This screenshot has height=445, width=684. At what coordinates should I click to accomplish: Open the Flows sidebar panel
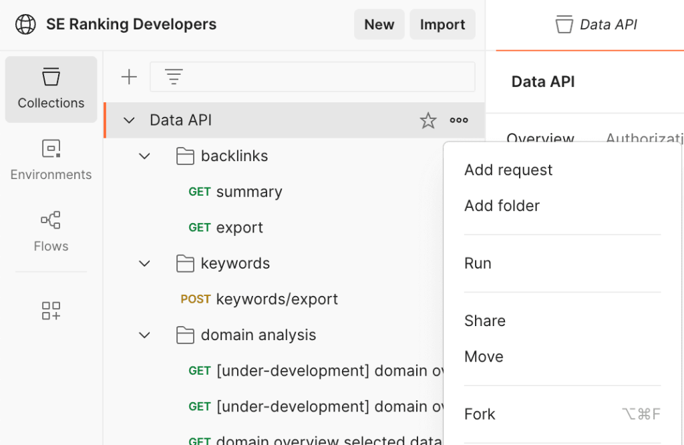pyautogui.click(x=51, y=232)
